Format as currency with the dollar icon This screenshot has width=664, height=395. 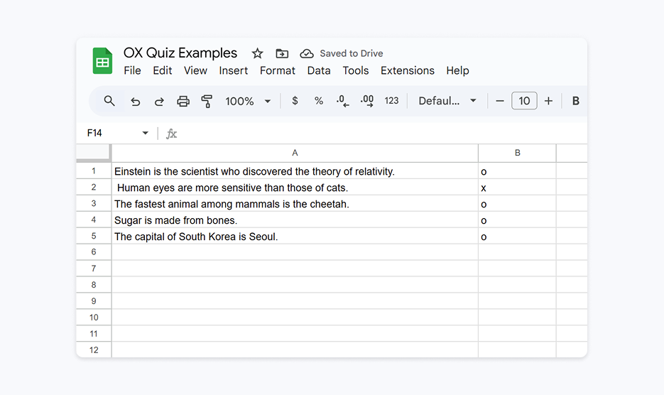click(x=295, y=101)
